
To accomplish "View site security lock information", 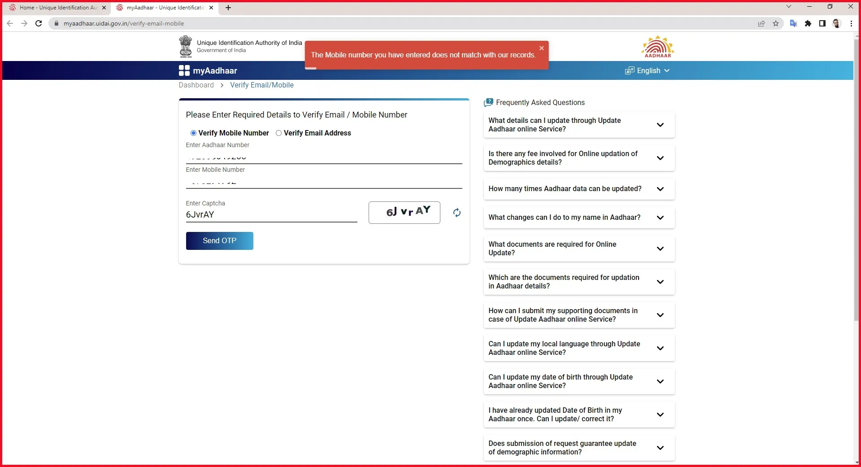I will (x=56, y=23).
